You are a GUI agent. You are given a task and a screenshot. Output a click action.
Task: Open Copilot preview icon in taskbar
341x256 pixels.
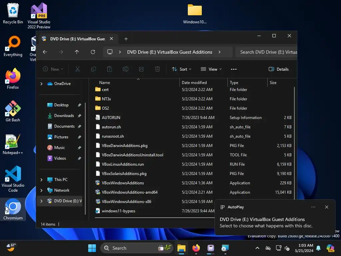pos(330,248)
